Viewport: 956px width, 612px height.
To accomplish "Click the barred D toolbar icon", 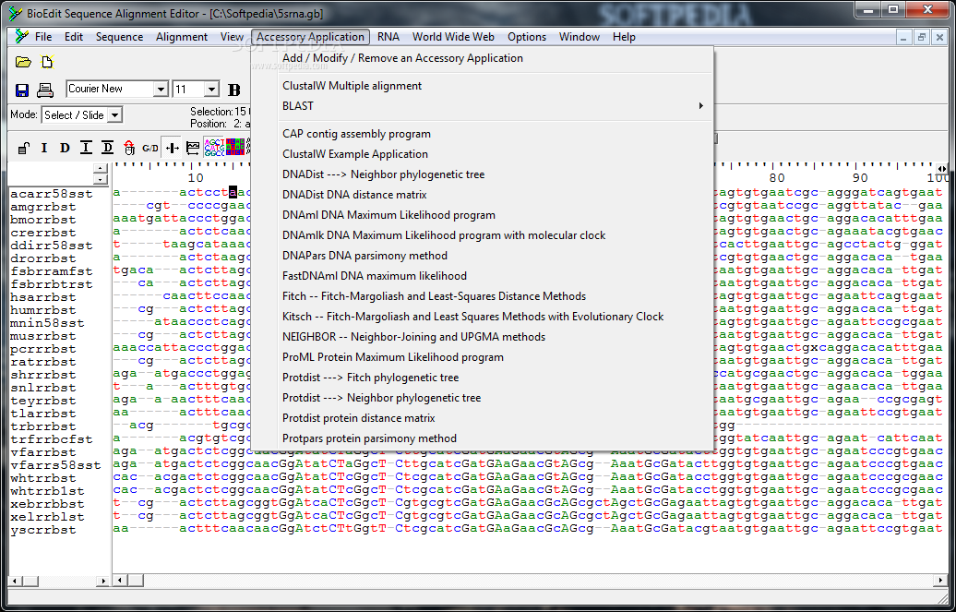I will click(107, 148).
